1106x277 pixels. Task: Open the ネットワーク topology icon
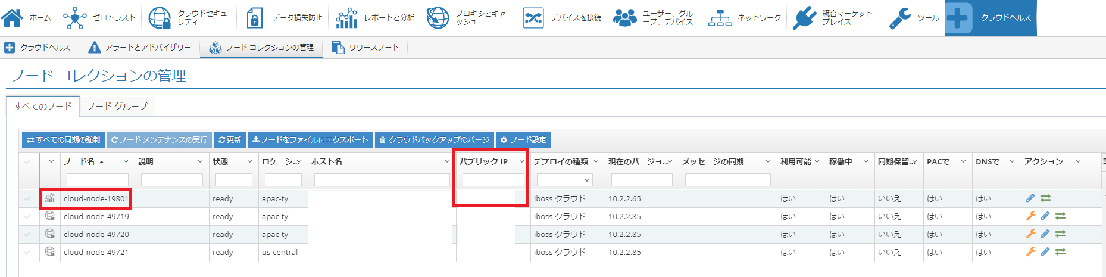click(720, 18)
